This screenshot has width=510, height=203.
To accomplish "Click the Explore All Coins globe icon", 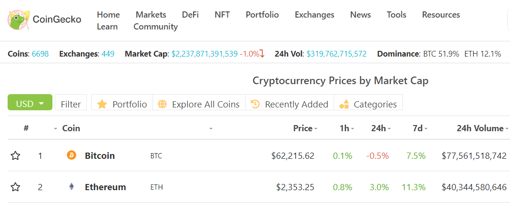I will coord(163,104).
